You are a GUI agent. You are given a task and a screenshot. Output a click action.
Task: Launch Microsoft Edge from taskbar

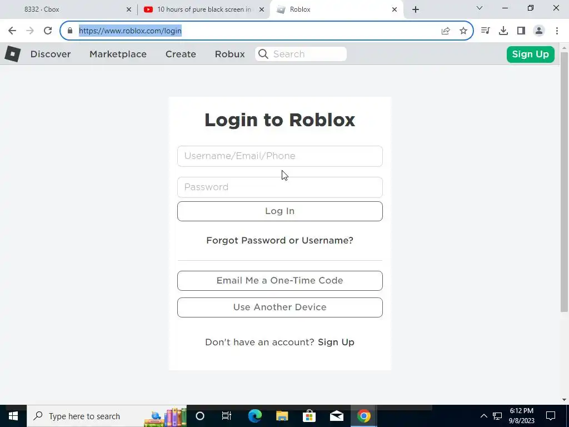pyautogui.click(x=254, y=416)
